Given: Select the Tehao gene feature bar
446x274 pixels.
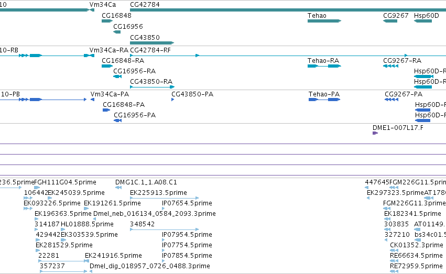Looking at the screenshot, I should click(x=324, y=21).
